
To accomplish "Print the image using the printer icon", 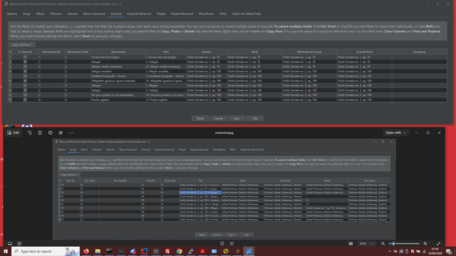I will pos(50,133).
